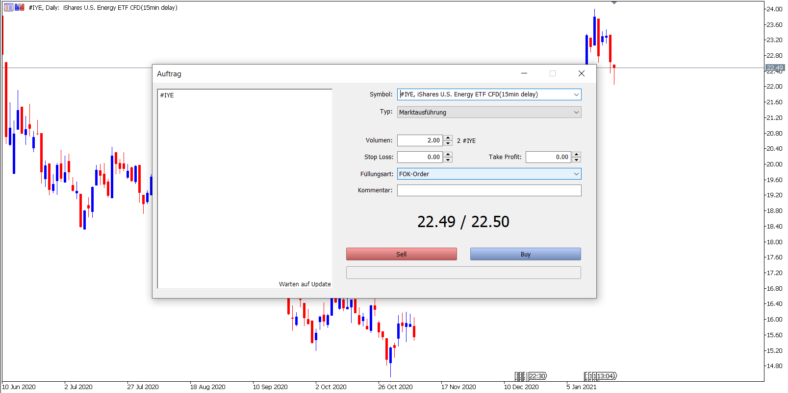Image resolution: width=788 pixels, height=393 pixels.
Task: Decrease Volumen with the down arrow
Action: point(448,143)
